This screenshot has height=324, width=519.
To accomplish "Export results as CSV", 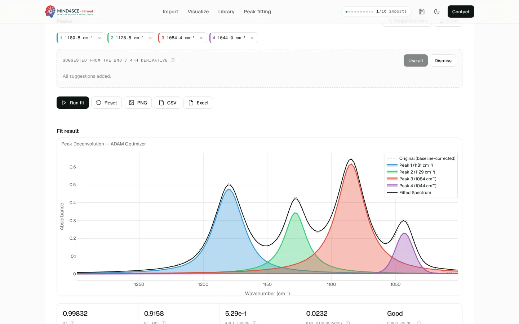I will coord(168,103).
